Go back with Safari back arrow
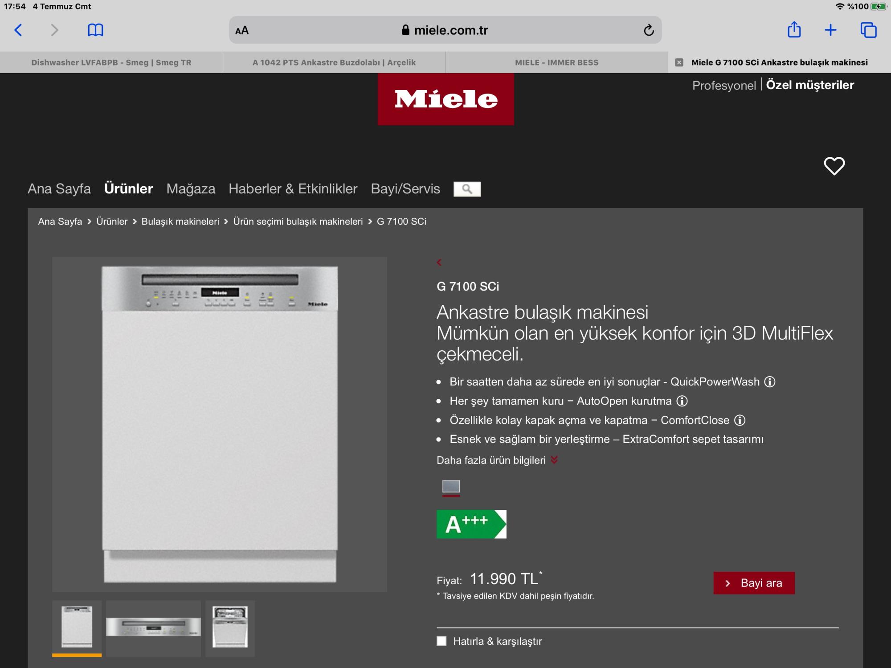The height and width of the screenshot is (668, 891). pos(18,30)
